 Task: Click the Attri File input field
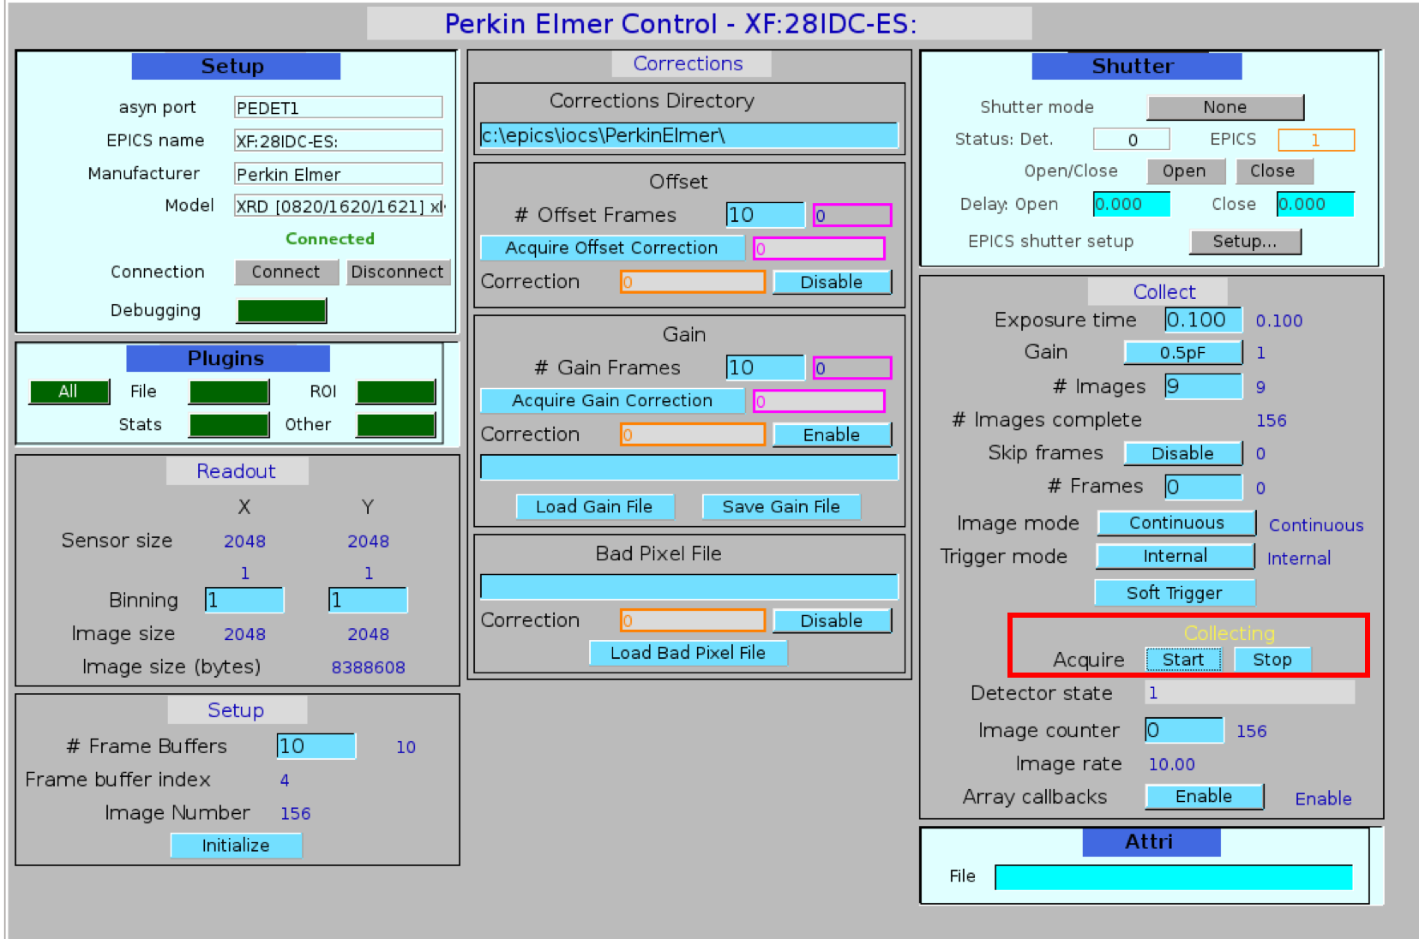(1174, 877)
